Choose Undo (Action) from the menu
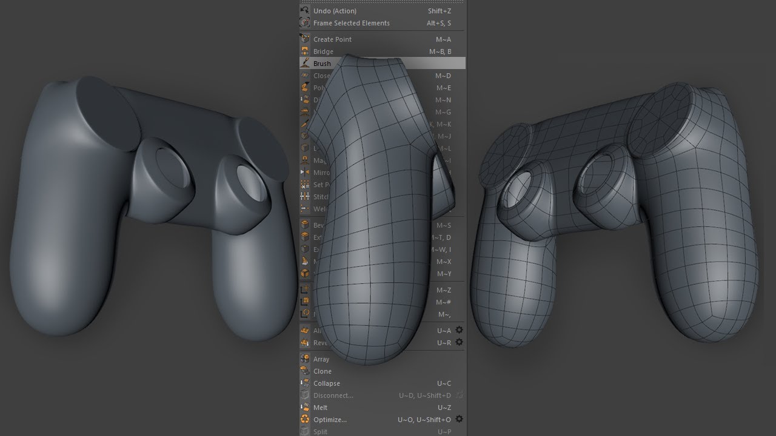Viewport: 776px width, 436px height. 383,11
